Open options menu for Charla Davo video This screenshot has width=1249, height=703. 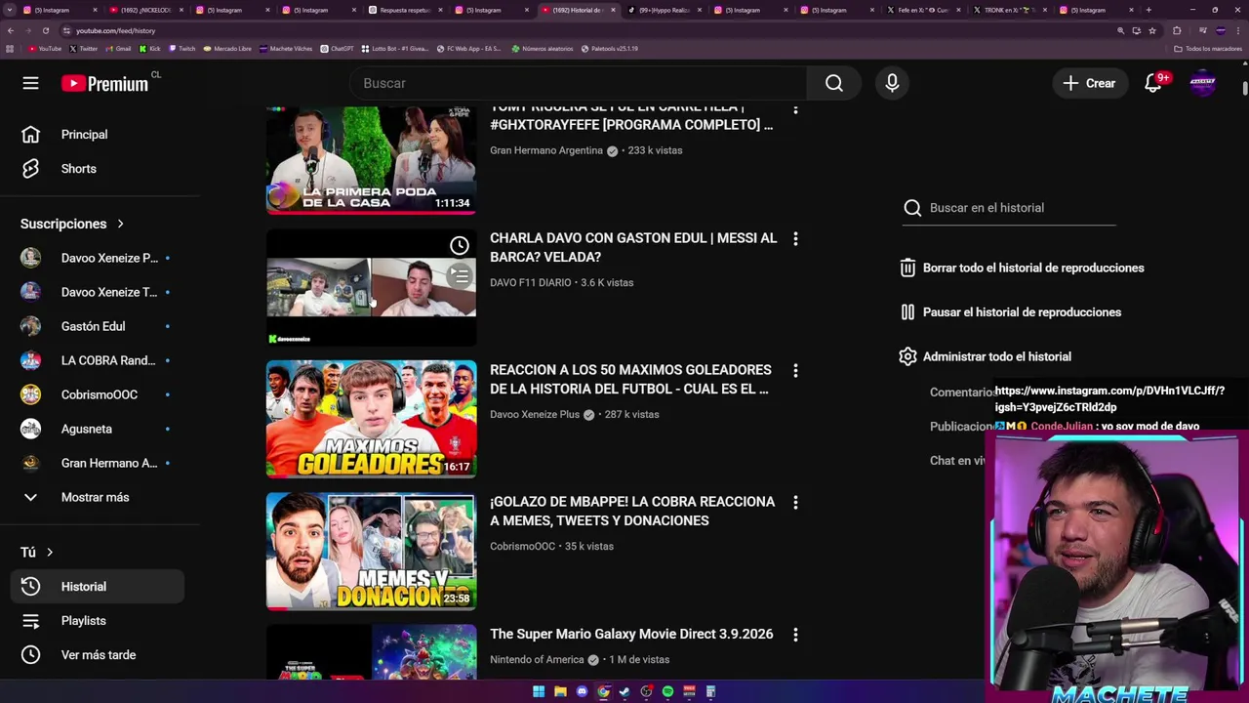795,238
